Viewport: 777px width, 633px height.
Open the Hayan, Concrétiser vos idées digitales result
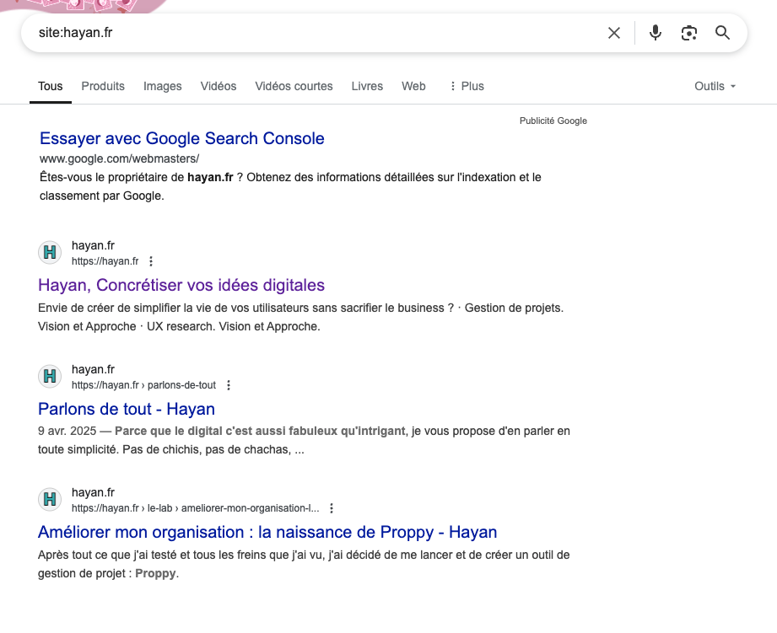(x=181, y=285)
